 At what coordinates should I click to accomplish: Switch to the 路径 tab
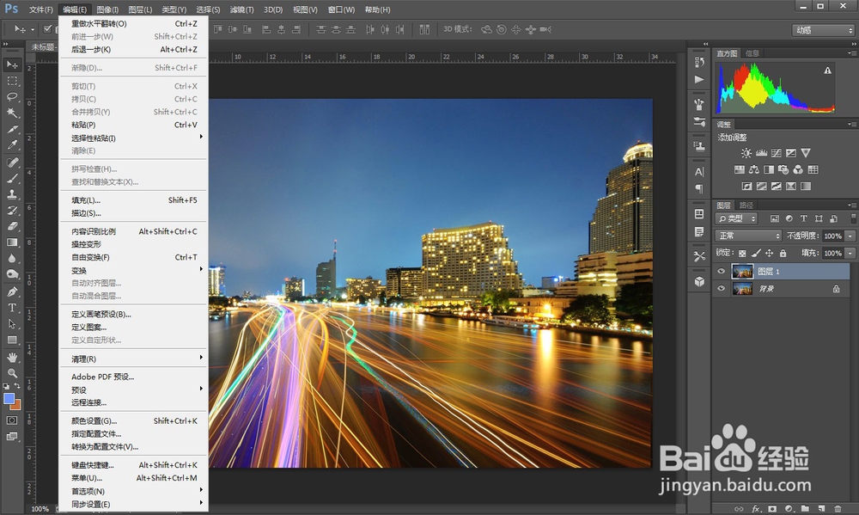click(x=746, y=205)
